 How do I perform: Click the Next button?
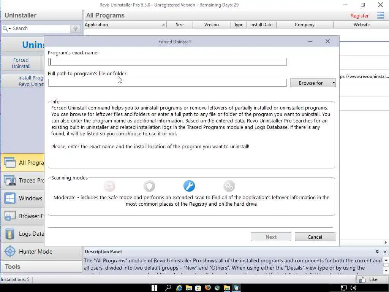tap(271, 237)
